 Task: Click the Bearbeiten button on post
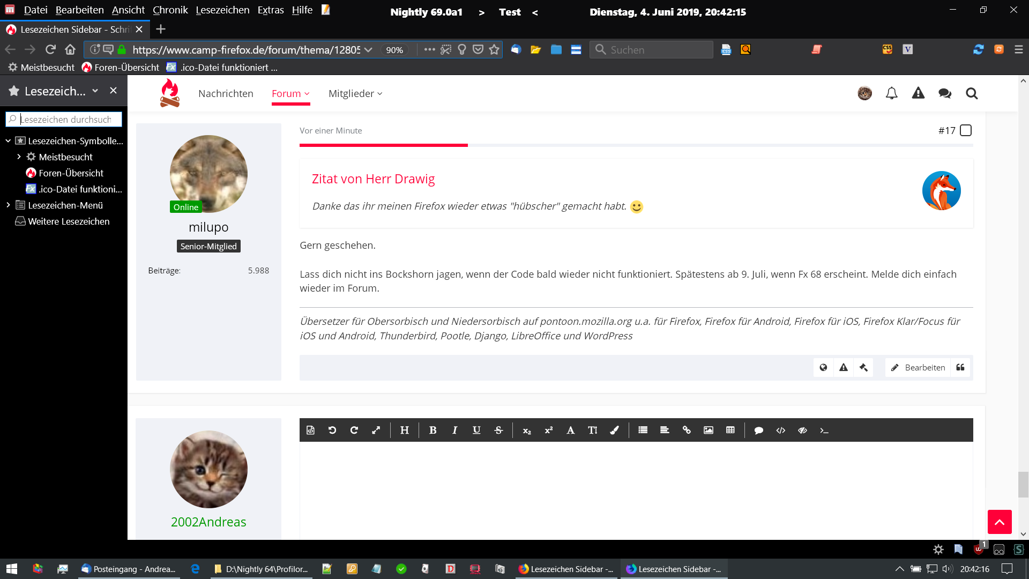[x=918, y=367]
